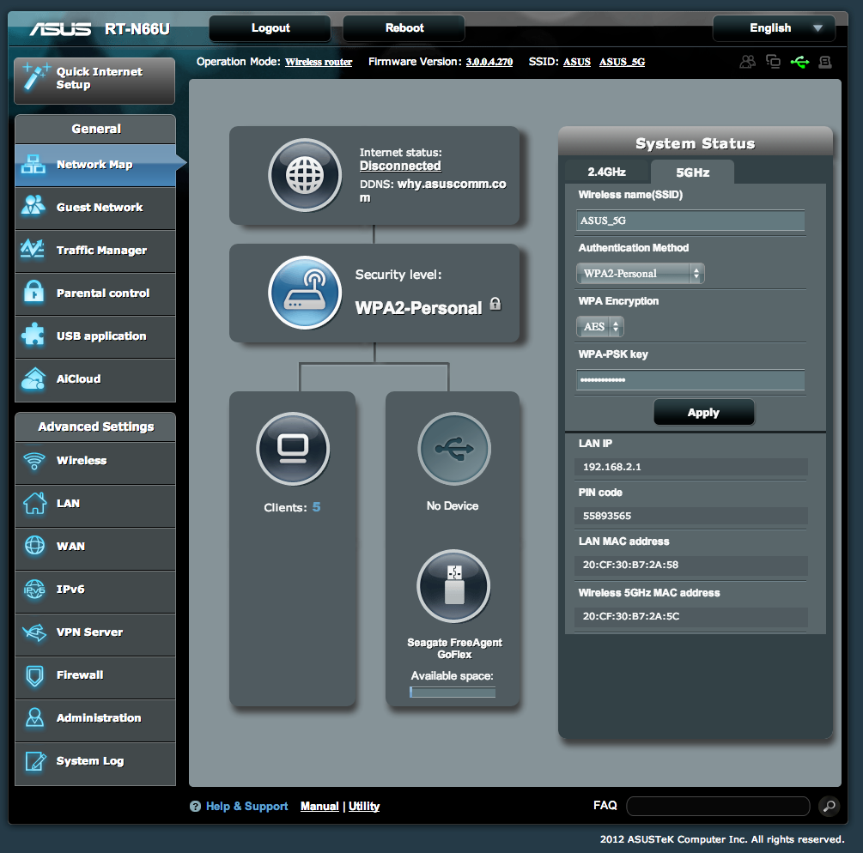The height and width of the screenshot is (853, 863).
Task: Switch to the 2.4GHz tab
Action: click(606, 172)
